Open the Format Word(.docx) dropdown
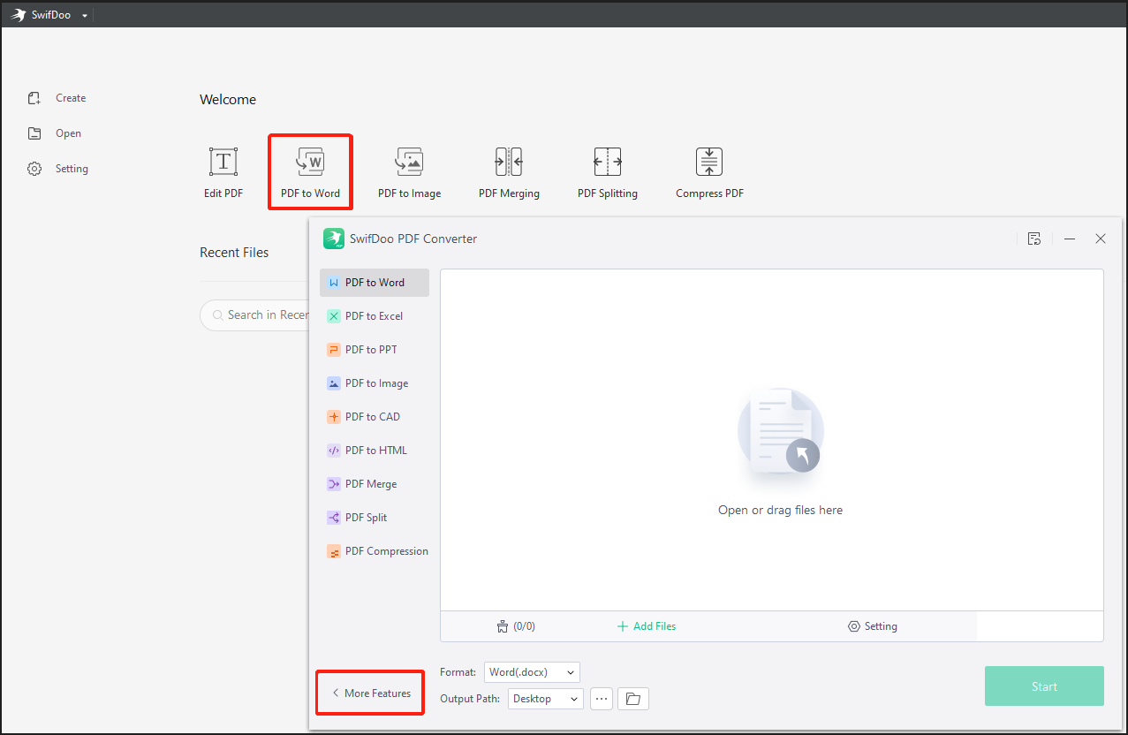 click(532, 672)
